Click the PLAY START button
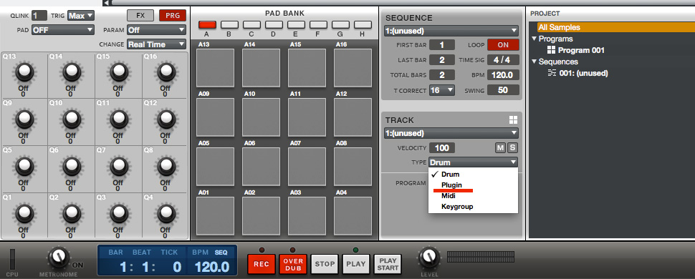Image resolution: width=695 pixels, height=279 pixels. click(x=388, y=264)
